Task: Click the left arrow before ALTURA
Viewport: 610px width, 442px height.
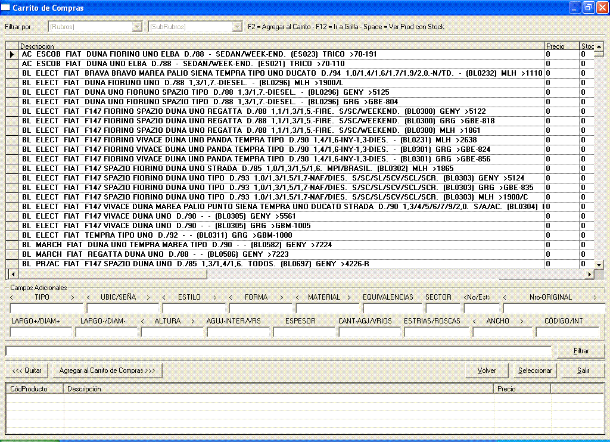Action: (142, 321)
